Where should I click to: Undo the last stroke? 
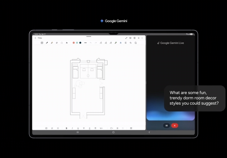(90, 43)
